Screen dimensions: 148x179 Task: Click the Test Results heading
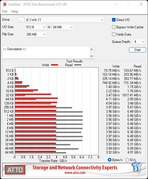pos(75,61)
